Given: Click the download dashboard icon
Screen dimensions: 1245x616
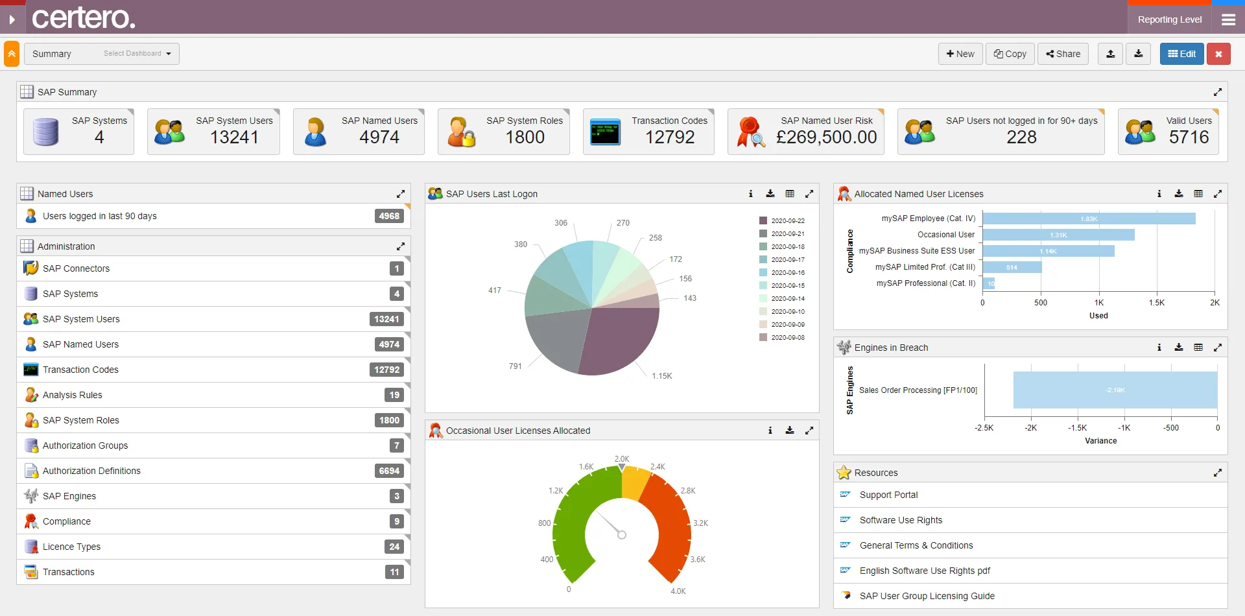Looking at the screenshot, I should tap(1138, 54).
